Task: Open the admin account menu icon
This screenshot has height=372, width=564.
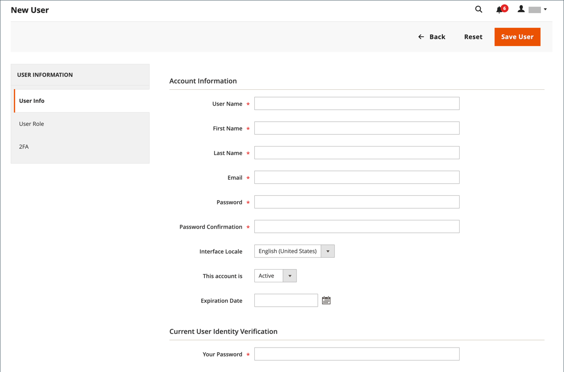Action: (521, 9)
